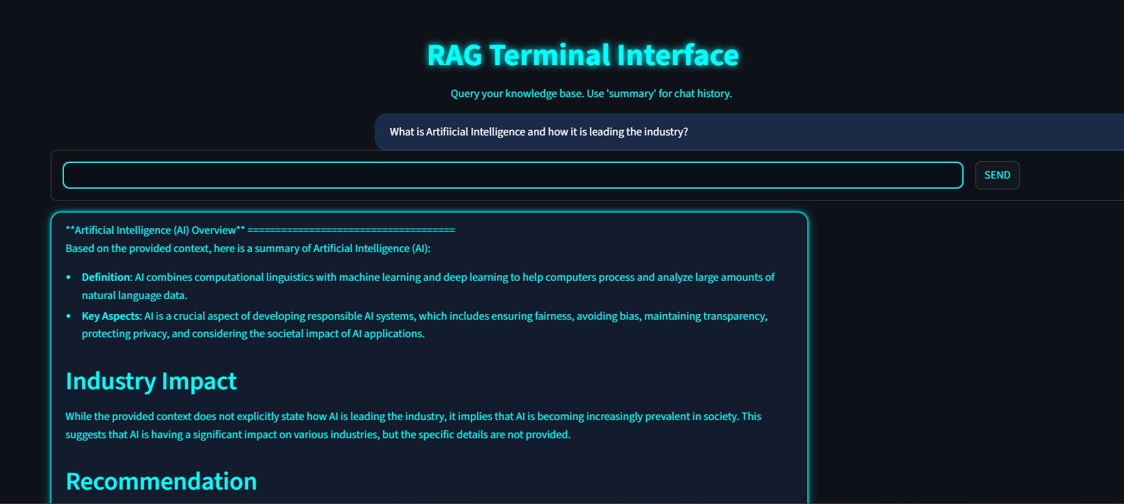
Task: Click the row of equals signs divider
Action: coord(351,230)
